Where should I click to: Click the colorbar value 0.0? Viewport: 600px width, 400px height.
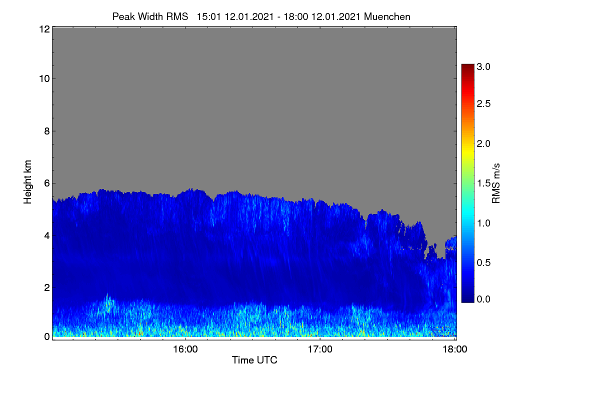click(483, 299)
